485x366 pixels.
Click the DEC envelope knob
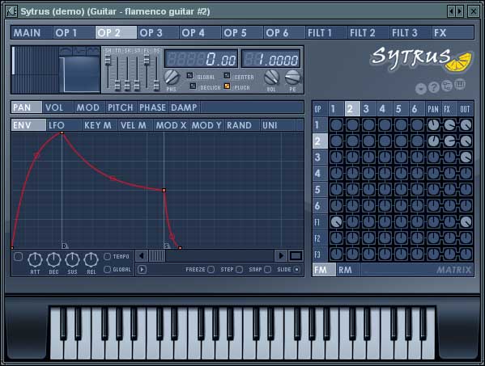(53, 260)
